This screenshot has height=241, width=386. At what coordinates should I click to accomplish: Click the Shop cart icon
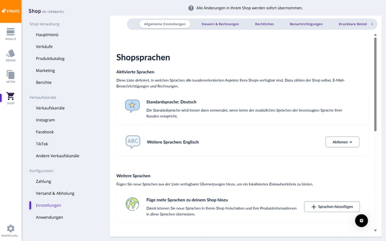(x=11, y=98)
